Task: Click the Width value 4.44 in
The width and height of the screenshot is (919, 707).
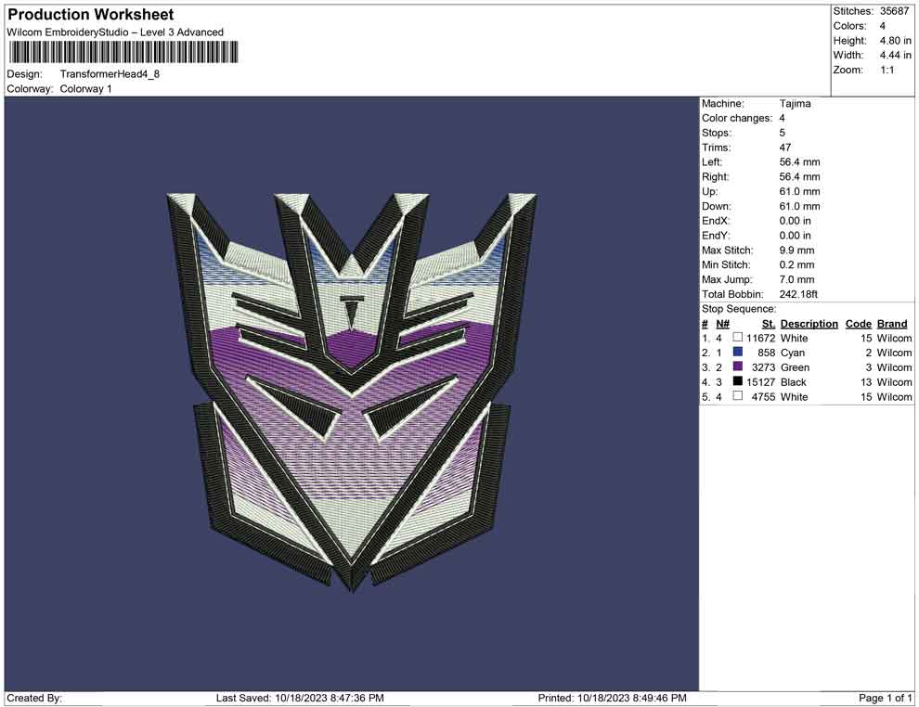Action: coord(895,55)
